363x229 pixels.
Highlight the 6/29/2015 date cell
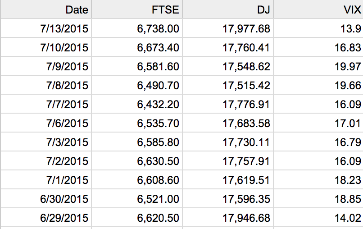(46, 218)
